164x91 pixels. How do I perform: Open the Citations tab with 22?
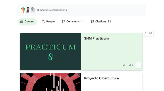(x=101, y=21)
